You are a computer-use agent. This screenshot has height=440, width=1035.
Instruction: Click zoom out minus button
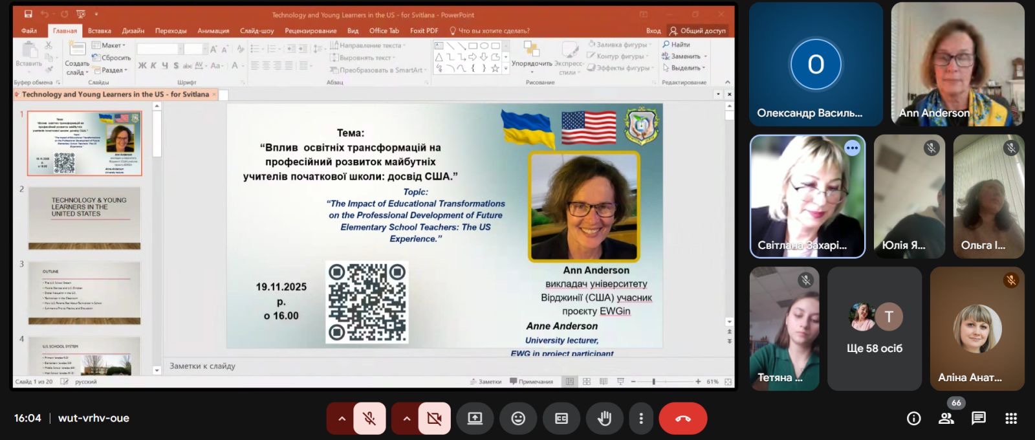(x=633, y=382)
